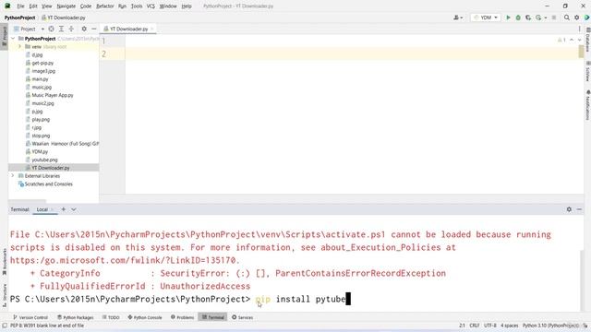Open TODO tool window
This screenshot has width=591, height=332.
pyautogui.click(x=111, y=317)
